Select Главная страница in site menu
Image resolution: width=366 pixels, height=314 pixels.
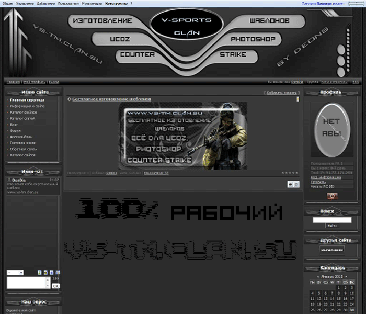click(27, 100)
